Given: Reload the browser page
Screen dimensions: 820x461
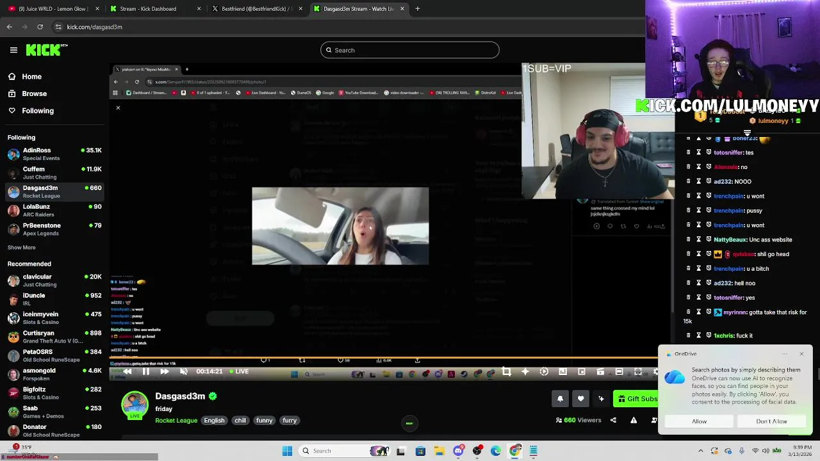Looking at the screenshot, I should (40, 27).
